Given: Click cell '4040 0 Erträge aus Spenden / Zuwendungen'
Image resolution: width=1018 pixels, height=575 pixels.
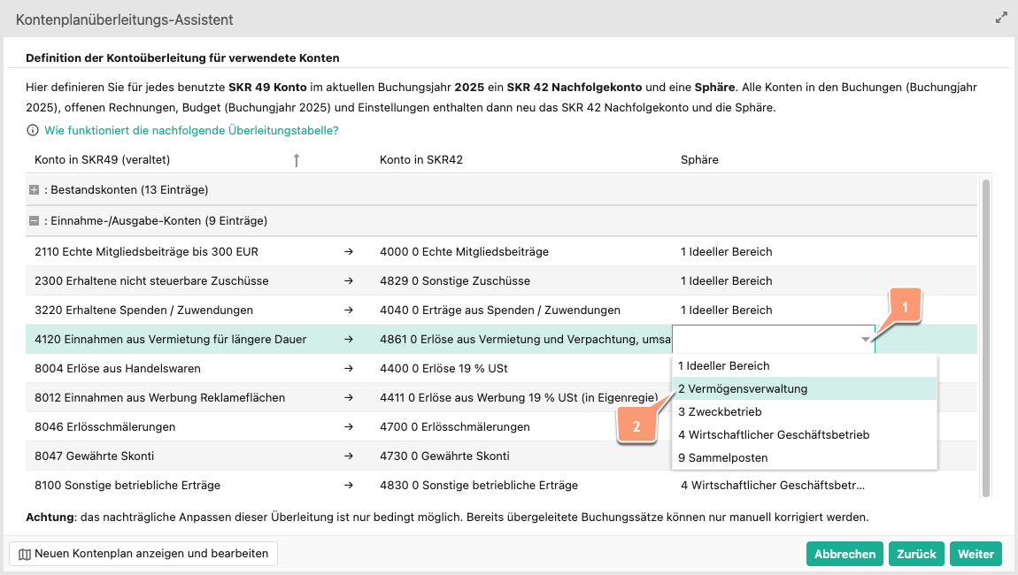Looking at the screenshot, I should (500, 310).
